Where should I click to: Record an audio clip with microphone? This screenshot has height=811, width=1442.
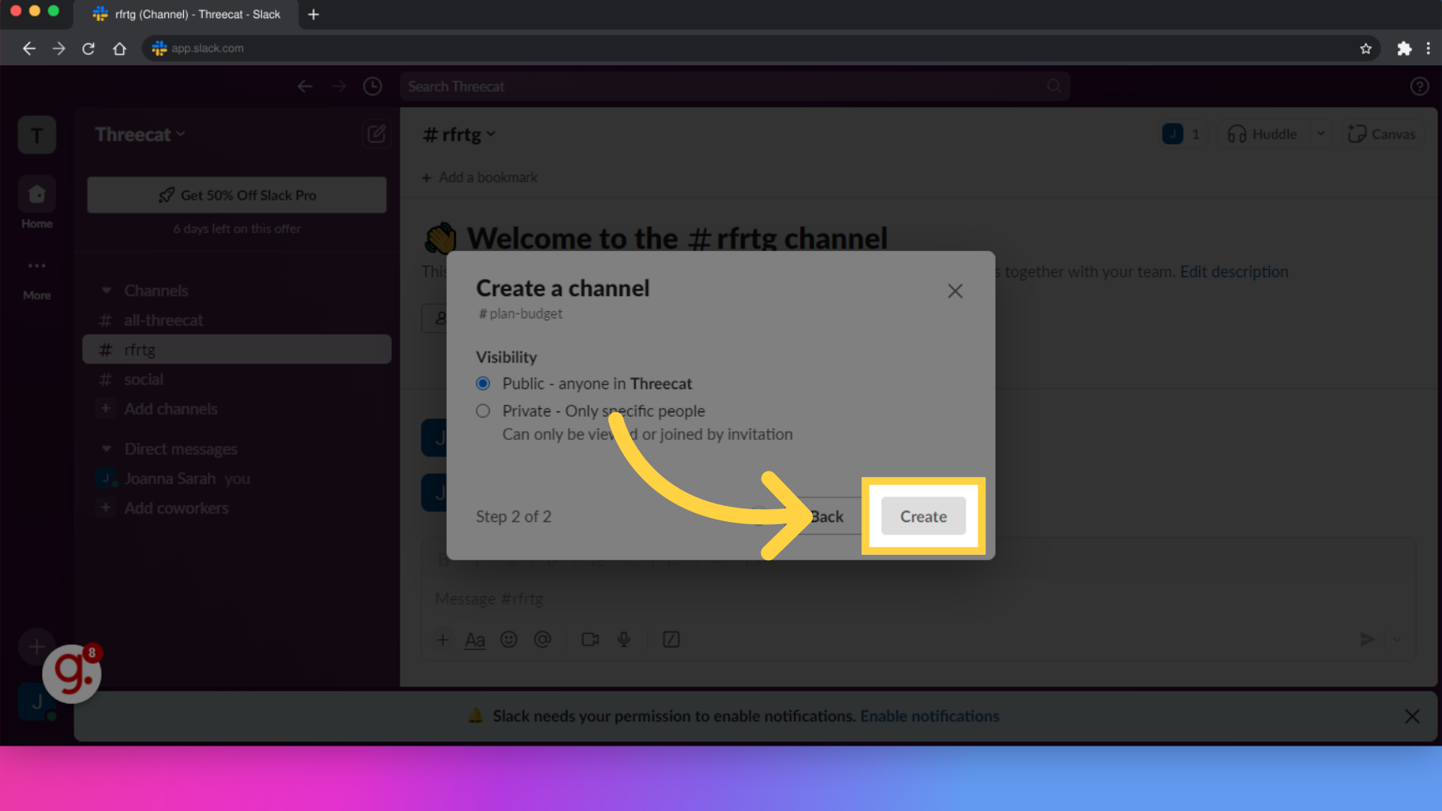tap(623, 640)
